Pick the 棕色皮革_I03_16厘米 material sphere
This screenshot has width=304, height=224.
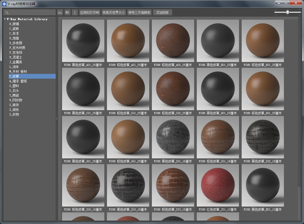[x=173, y=185]
